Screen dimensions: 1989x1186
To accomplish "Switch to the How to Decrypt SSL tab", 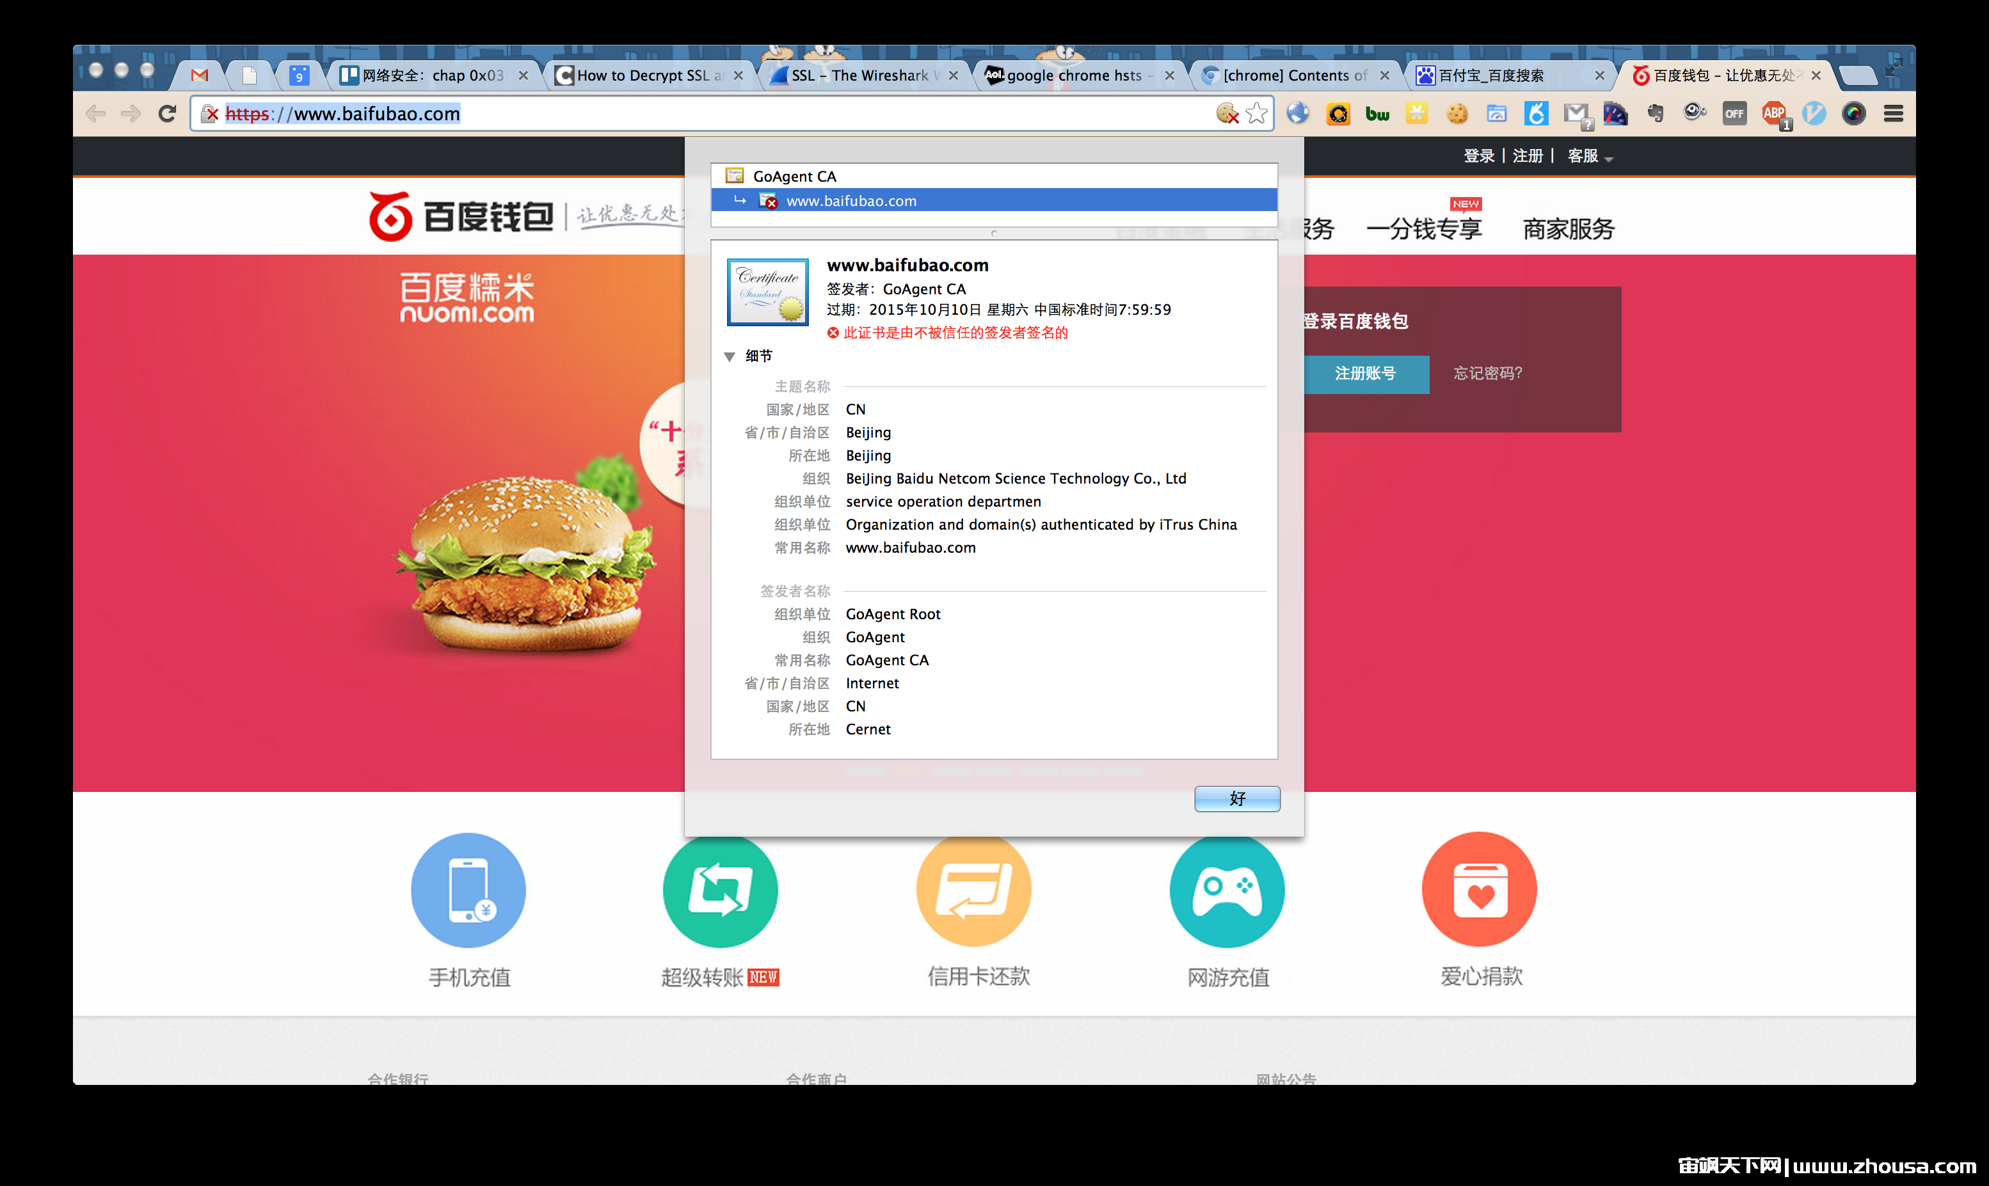I will (648, 75).
